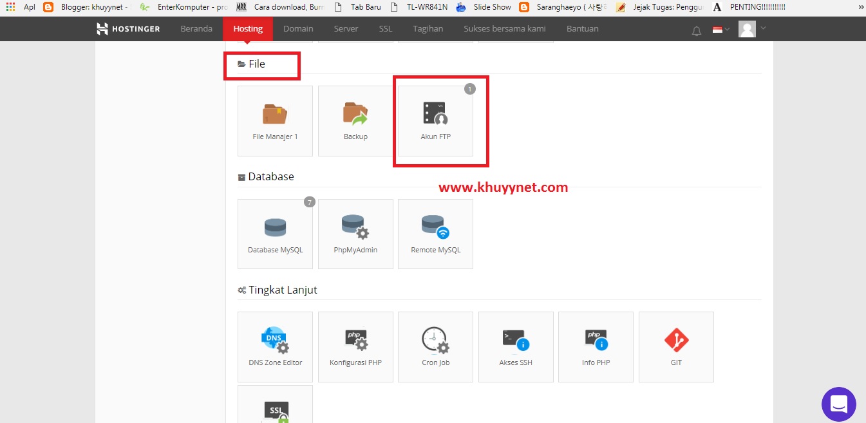
Task: Open the Domain menu
Action: 298,29
